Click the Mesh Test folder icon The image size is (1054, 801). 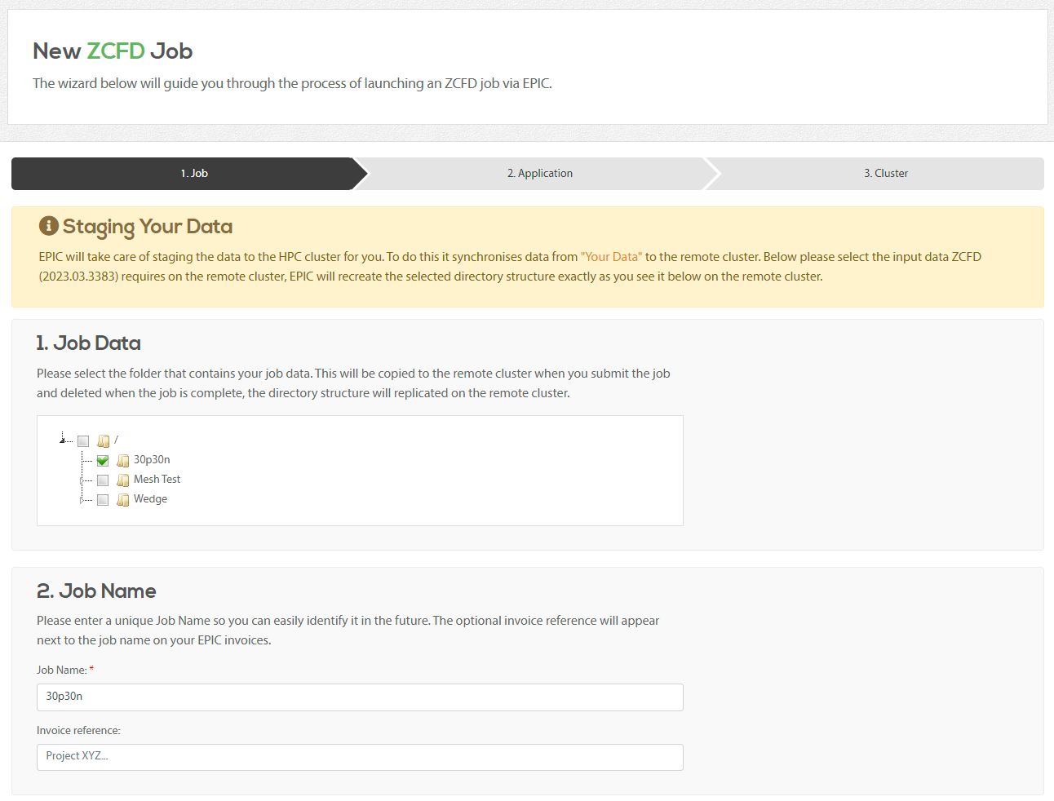point(123,480)
